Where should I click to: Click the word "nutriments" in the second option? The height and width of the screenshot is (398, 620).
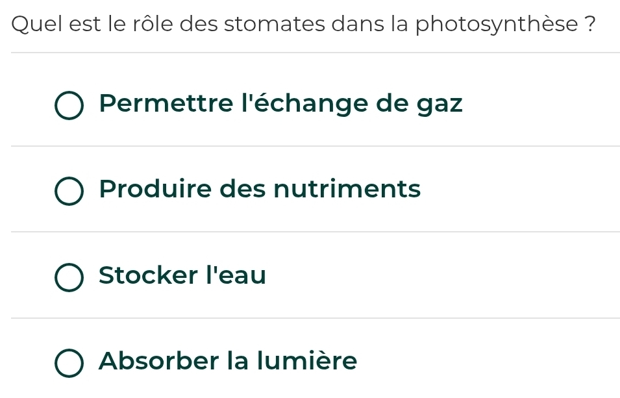[347, 190]
